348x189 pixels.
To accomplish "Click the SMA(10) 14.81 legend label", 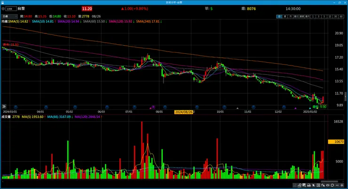I will [x=43, y=22].
